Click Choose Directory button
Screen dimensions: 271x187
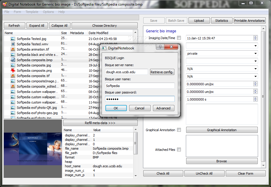105,26
